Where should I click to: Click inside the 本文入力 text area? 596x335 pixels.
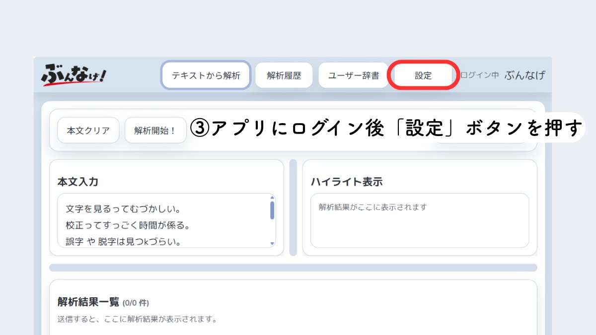tap(166, 221)
